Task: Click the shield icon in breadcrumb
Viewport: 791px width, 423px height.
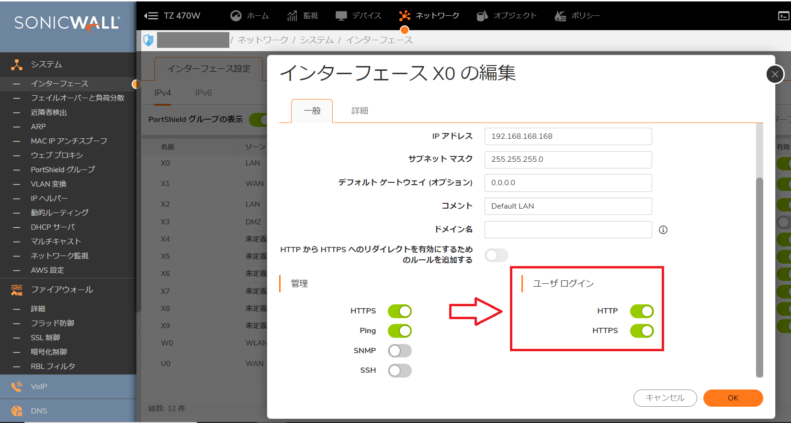Action: tap(149, 40)
